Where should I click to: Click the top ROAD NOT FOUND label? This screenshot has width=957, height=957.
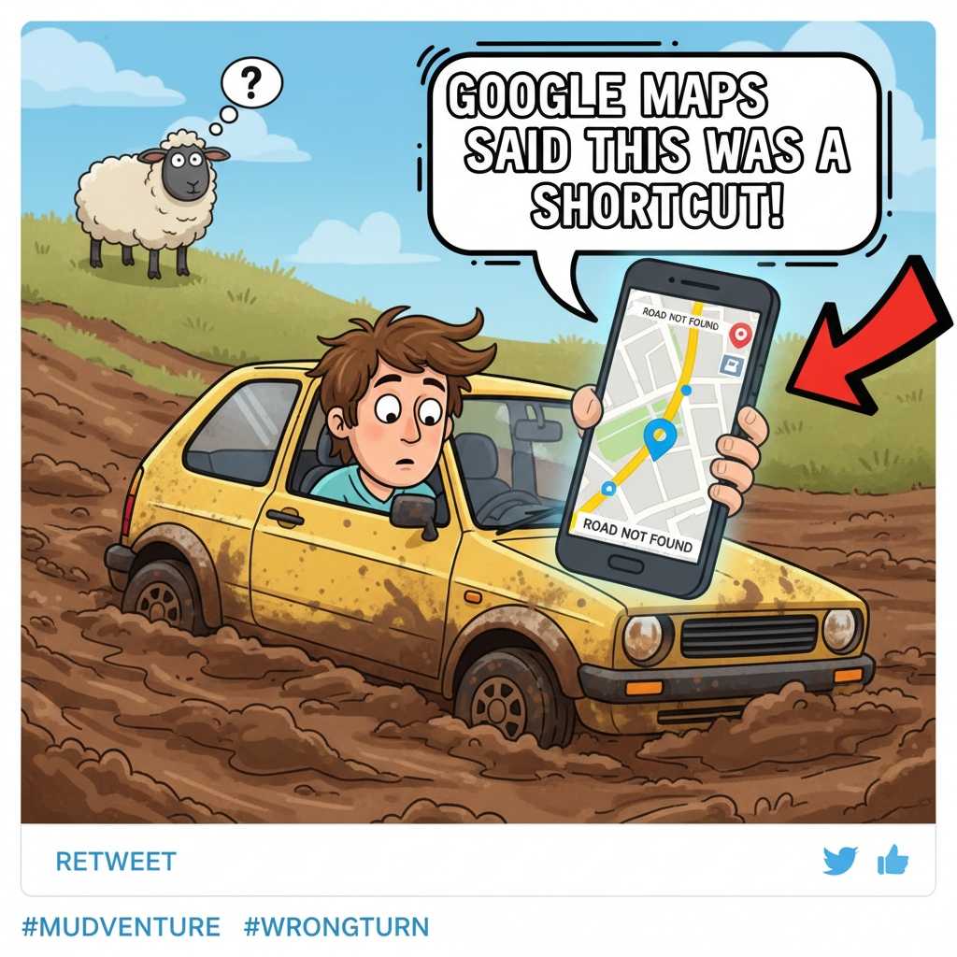point(680,318)
